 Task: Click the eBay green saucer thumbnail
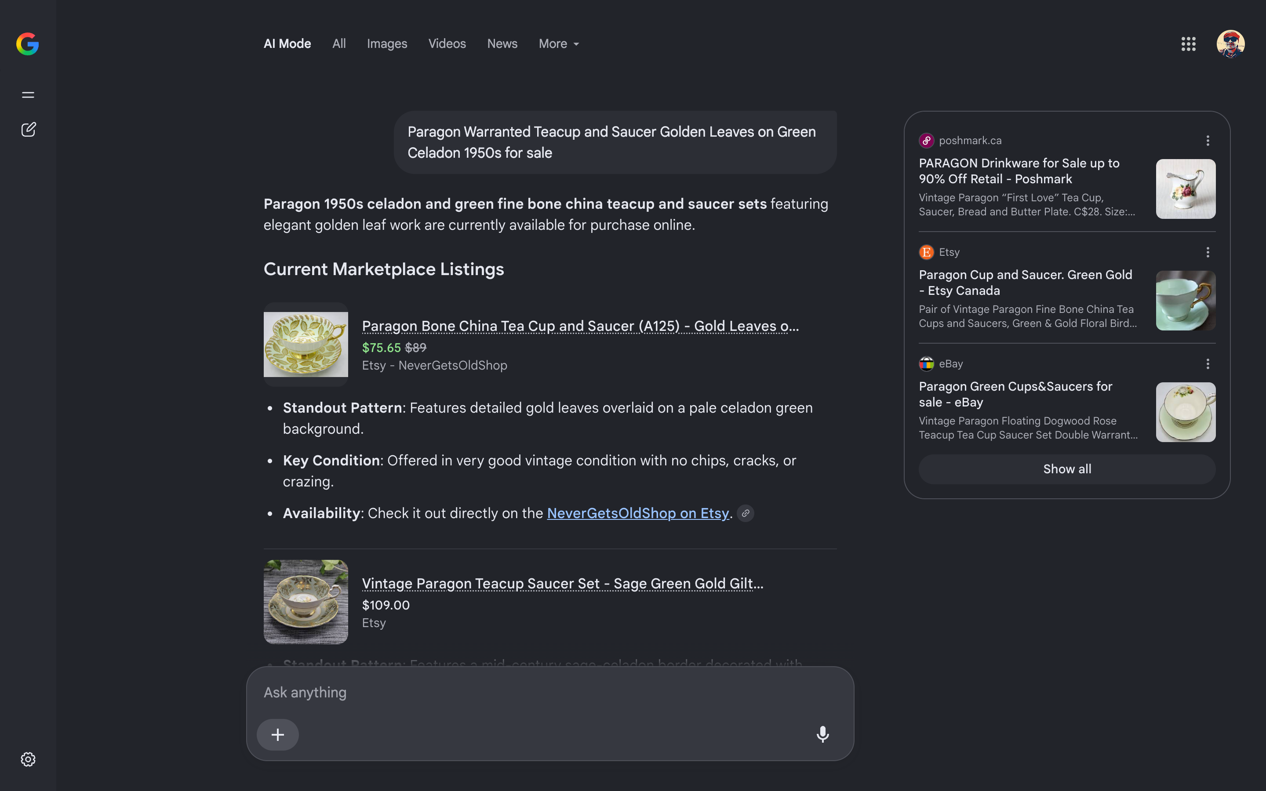(x=1186, y=412)
